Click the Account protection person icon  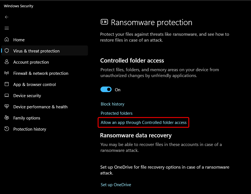pos(7,62)
